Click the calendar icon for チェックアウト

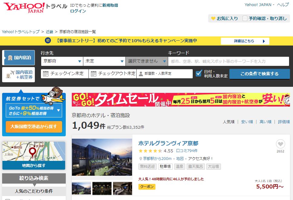pyautogui.click(x=94, y=73)
